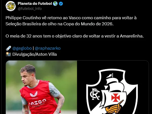
Task: Click the line 'O meia de 32 anos'
Action: pos(74,36)
